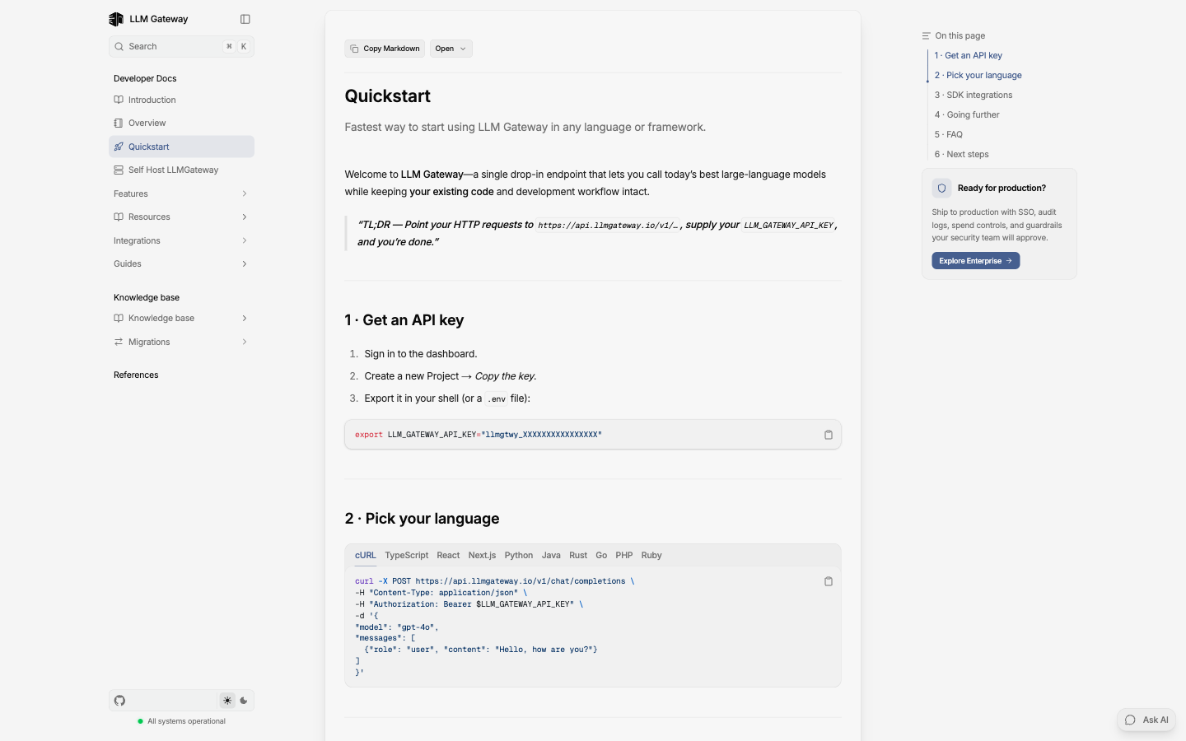The height and width of the screenshot is (741, 1186).
Task: Jump to Next steps section
Action: (962, 155)
